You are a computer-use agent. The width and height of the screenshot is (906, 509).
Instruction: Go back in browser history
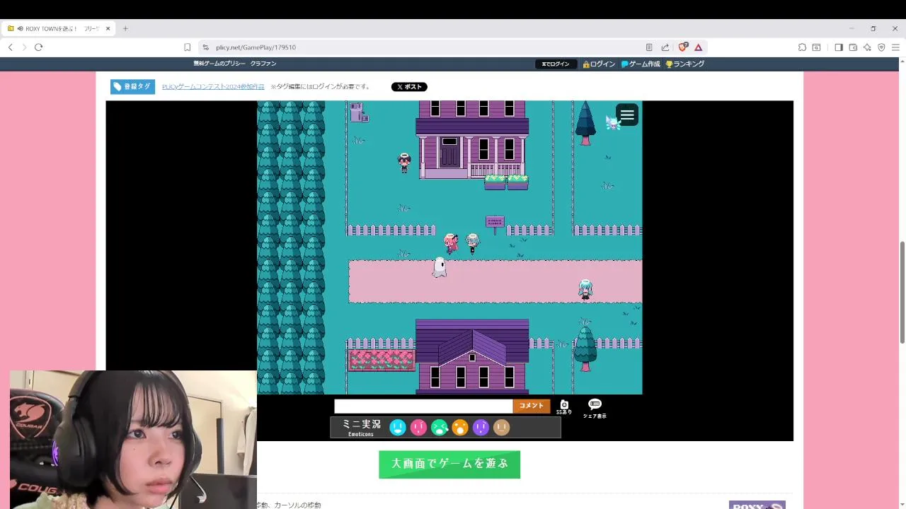(10, 47)
